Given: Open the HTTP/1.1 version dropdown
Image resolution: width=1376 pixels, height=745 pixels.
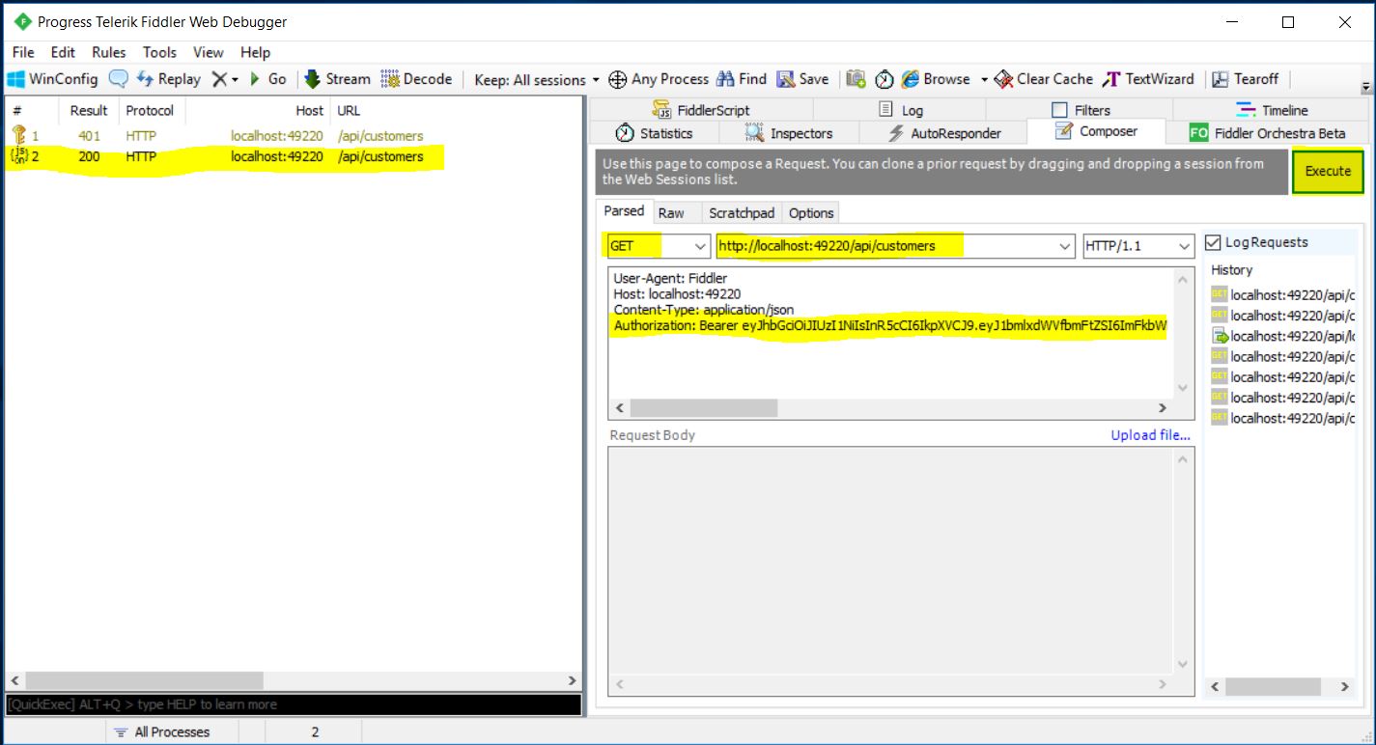Looking at the screenshot, I should click(x=1139, y=246).
